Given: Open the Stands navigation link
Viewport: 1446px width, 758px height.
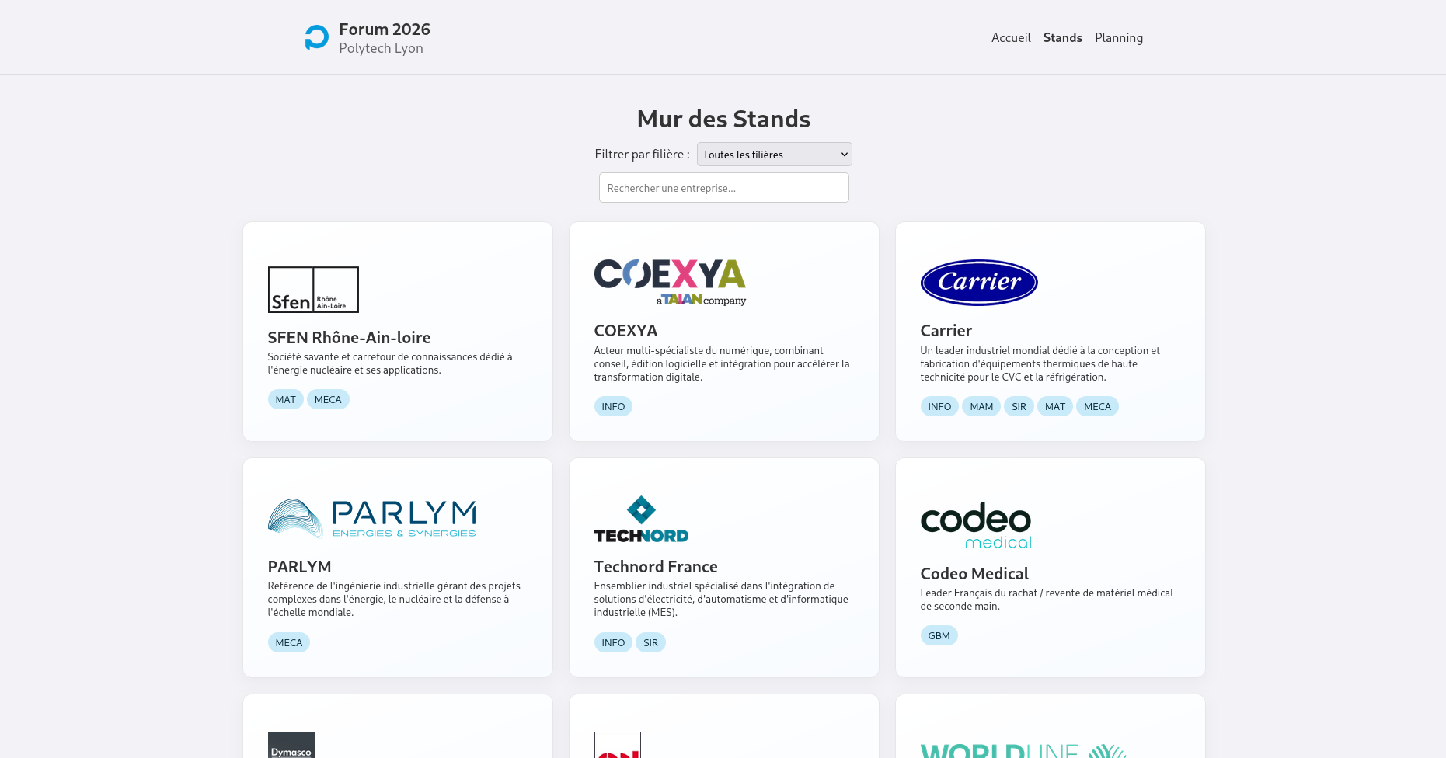Looking at the screenshot, I should [1062, 37].
